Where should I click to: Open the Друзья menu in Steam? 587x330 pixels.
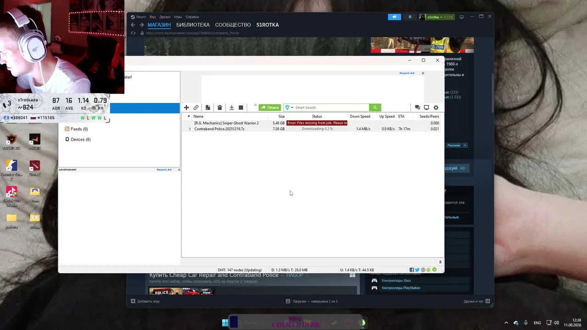coord(165,17)
